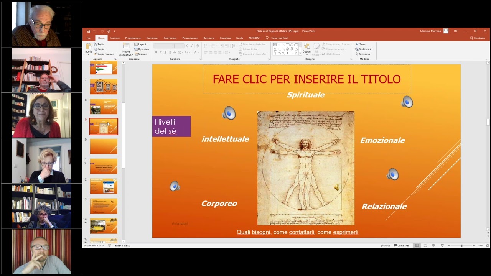The height and width of the screenshot is (276, 491).
Task: Open the spell check icon in the status bar
Action: click(110, 245)
